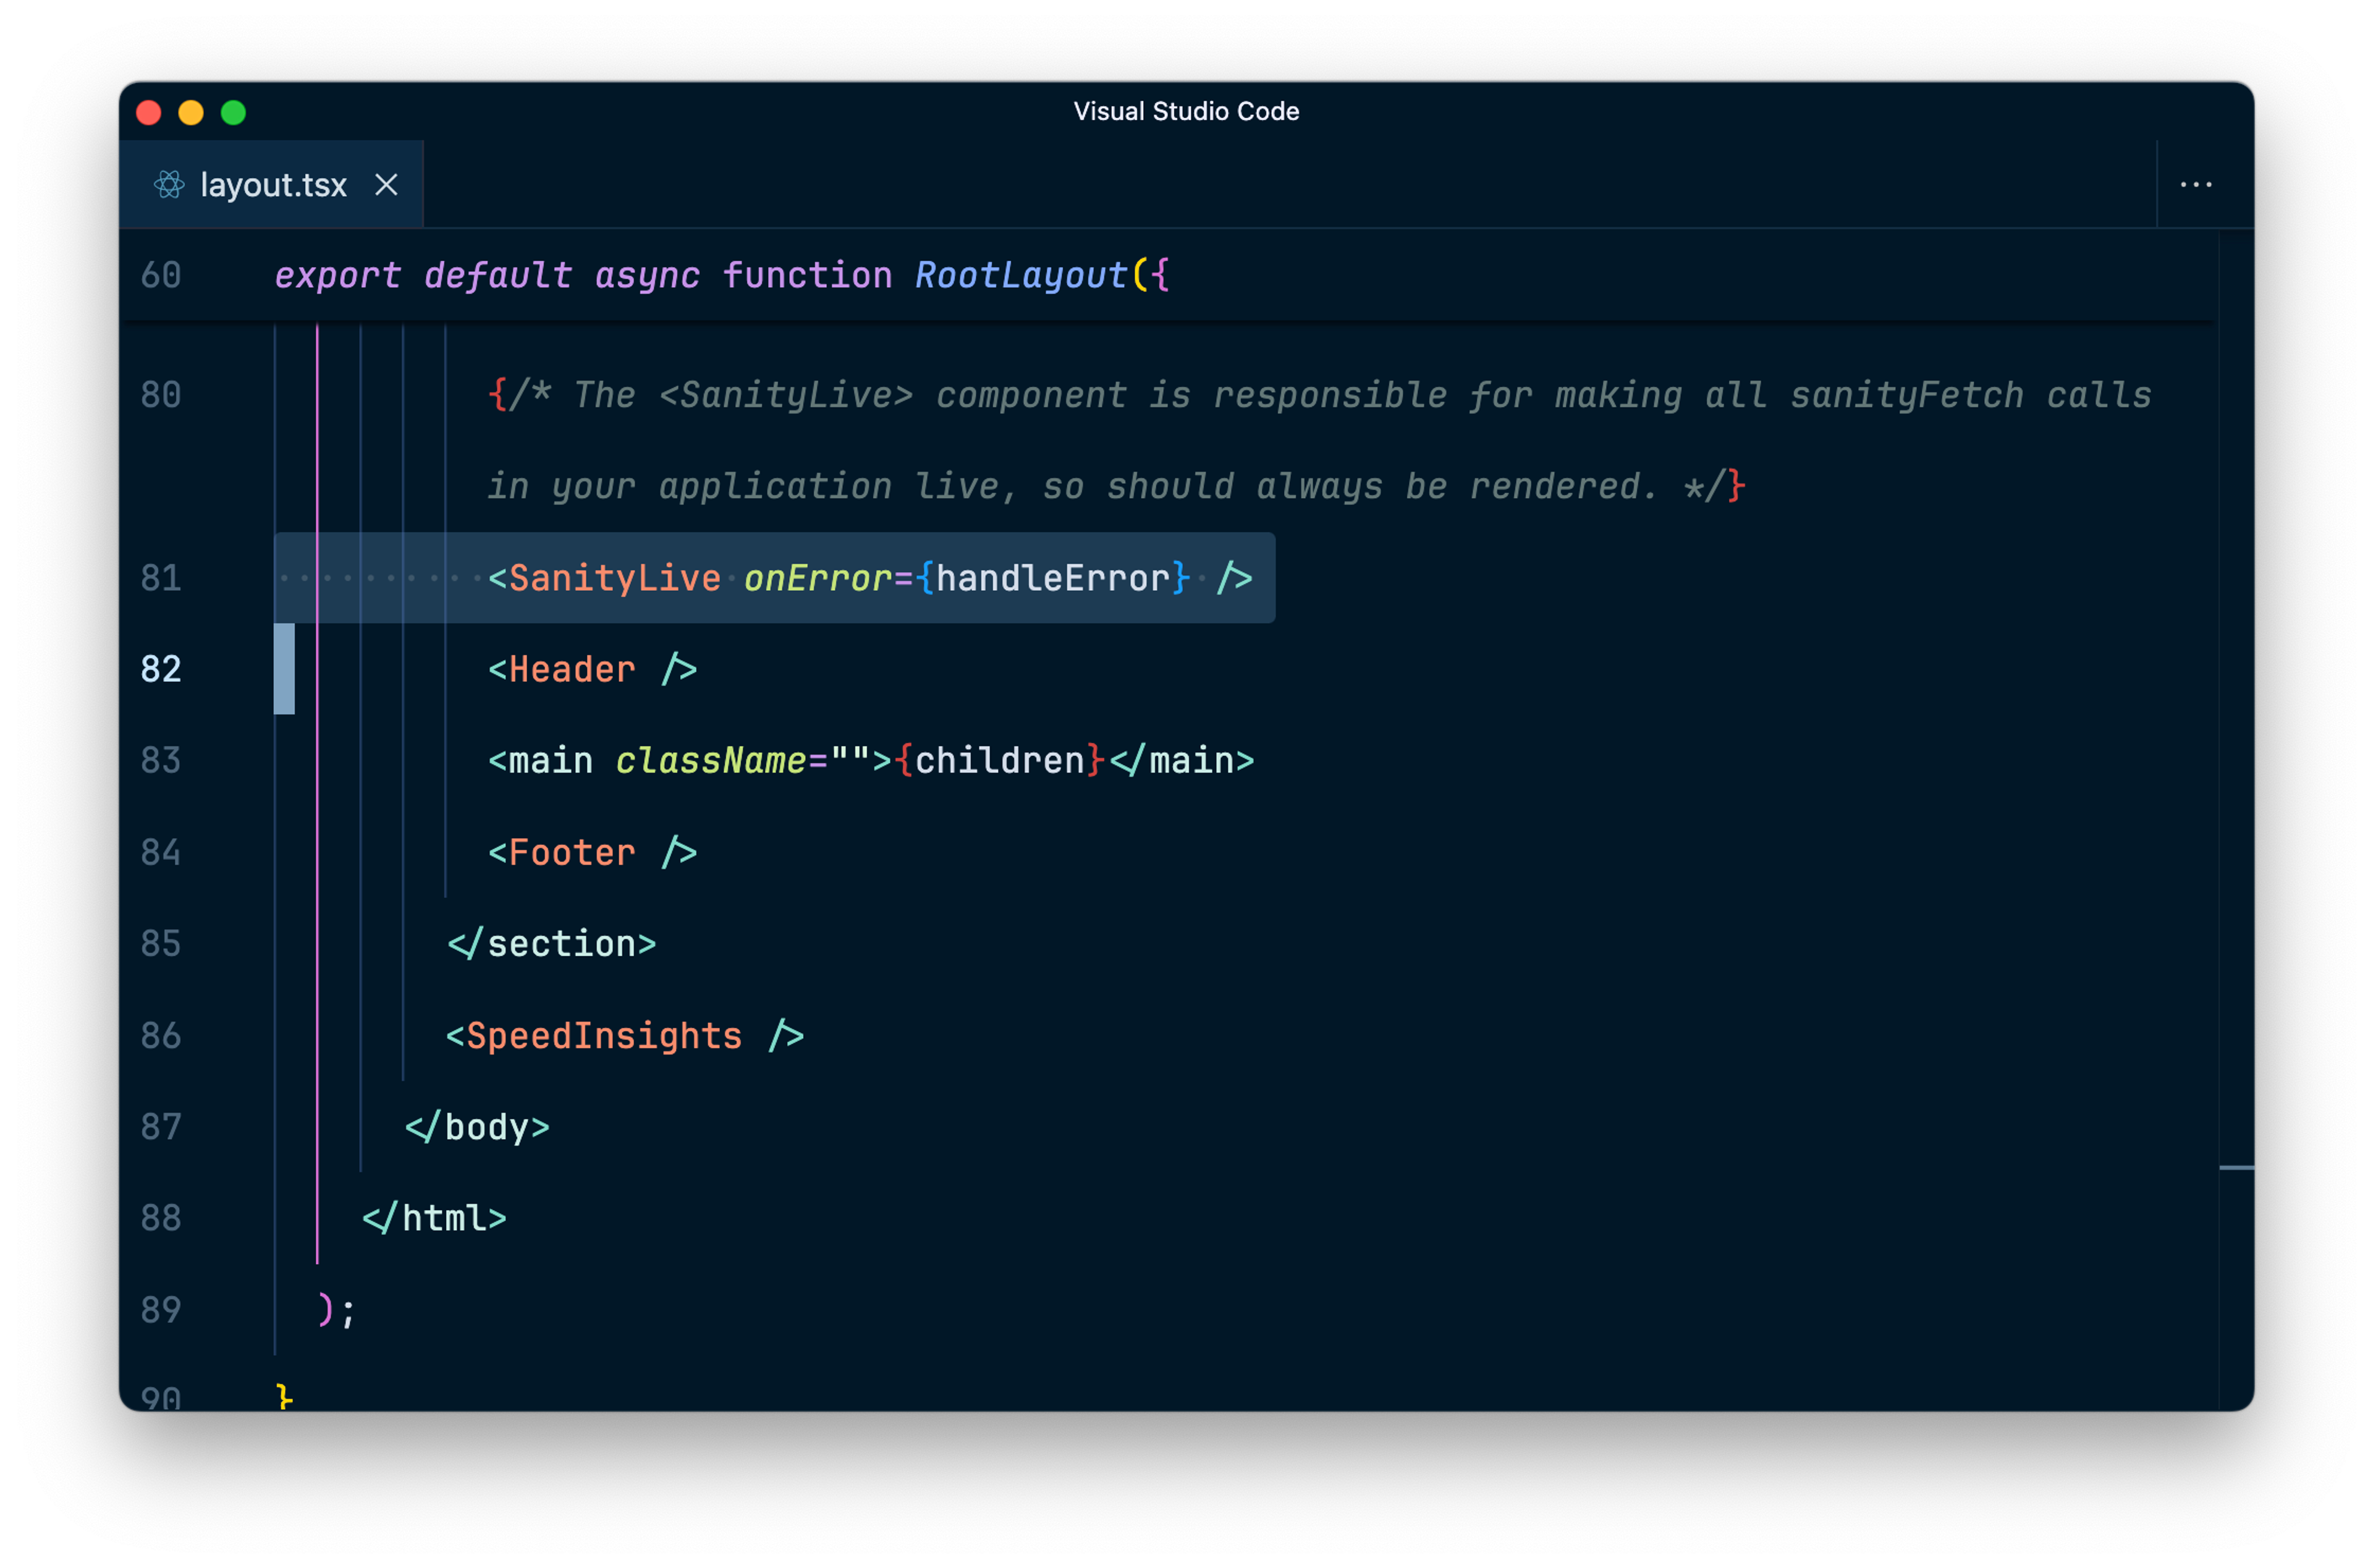Click the red window close button
The image size is (2373, 1568).
[x=149, y=112]
